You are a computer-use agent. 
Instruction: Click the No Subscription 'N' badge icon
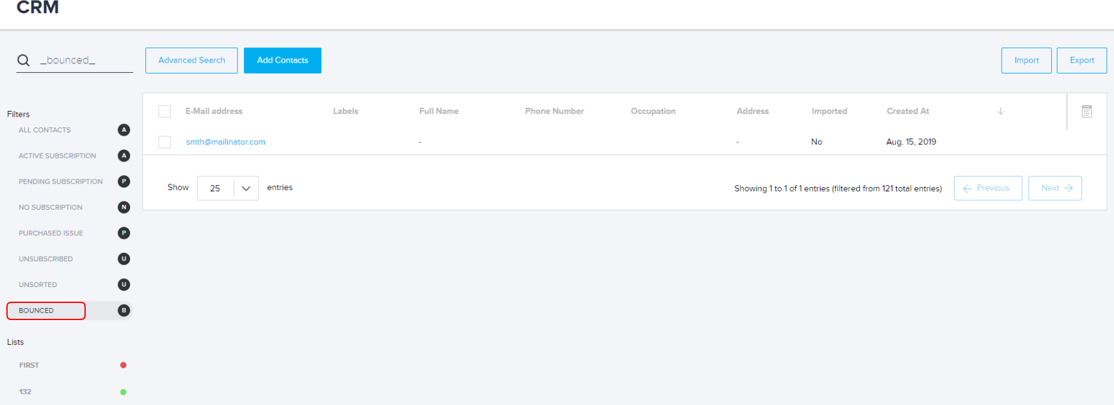point(124,207)
